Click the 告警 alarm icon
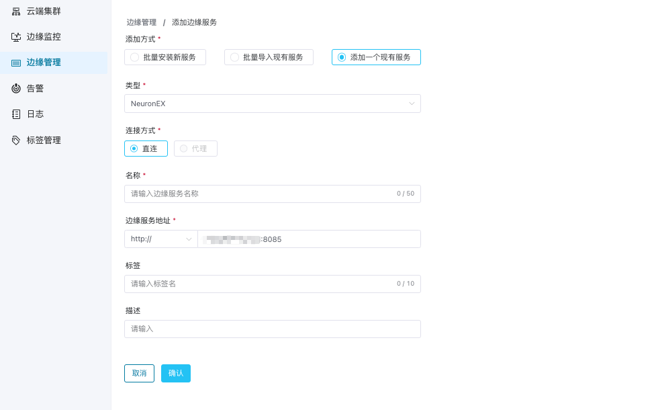Image resolution: width=654 pixels, height=410 pixels. [16, 89]
